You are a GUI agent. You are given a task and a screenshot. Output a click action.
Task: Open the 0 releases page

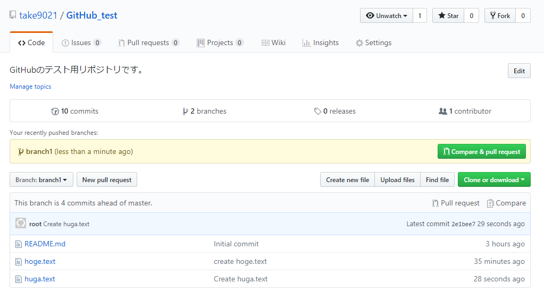pyautogui.click(x=335, y=111)
